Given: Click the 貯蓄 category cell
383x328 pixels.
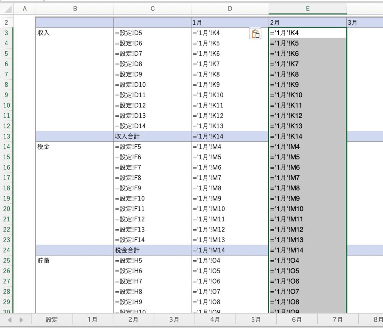Looking at the screenshot, I should tap(75, 261).
